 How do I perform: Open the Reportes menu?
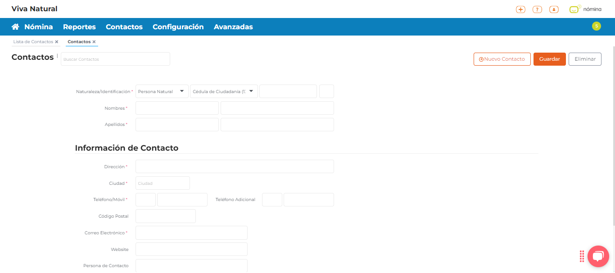click(79, 27)
